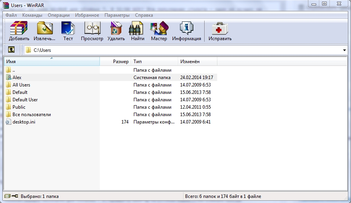Click the Alex system folder icon
The height and width of the screenshot is (203, 351).
[x=8, y=77]
